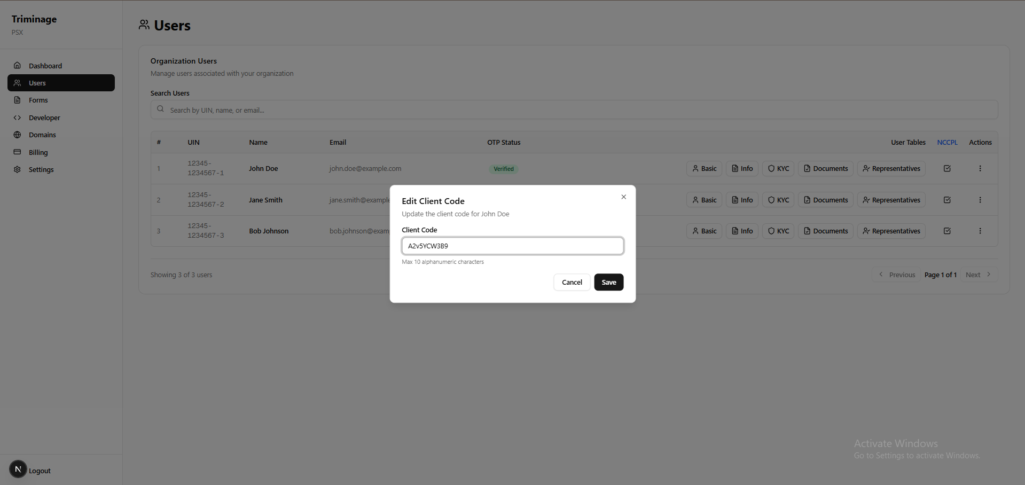The image size is (1025, 485).
Task: Toggle the NCCPL checkbox in Jane Smith's row
Action: [947, 200]
